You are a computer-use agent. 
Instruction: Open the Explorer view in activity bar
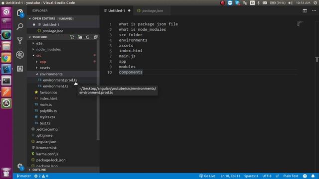coord(20,12)
